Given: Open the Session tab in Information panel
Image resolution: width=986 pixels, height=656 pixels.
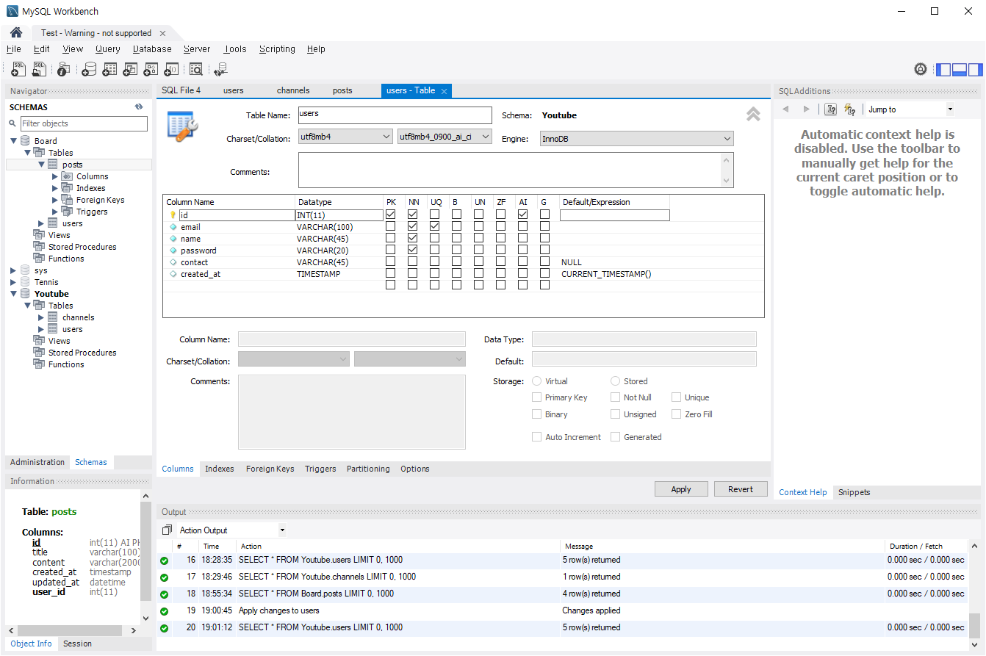Looking at the screenshot, I should click(77, 644).
